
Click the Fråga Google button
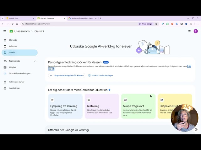146,24
